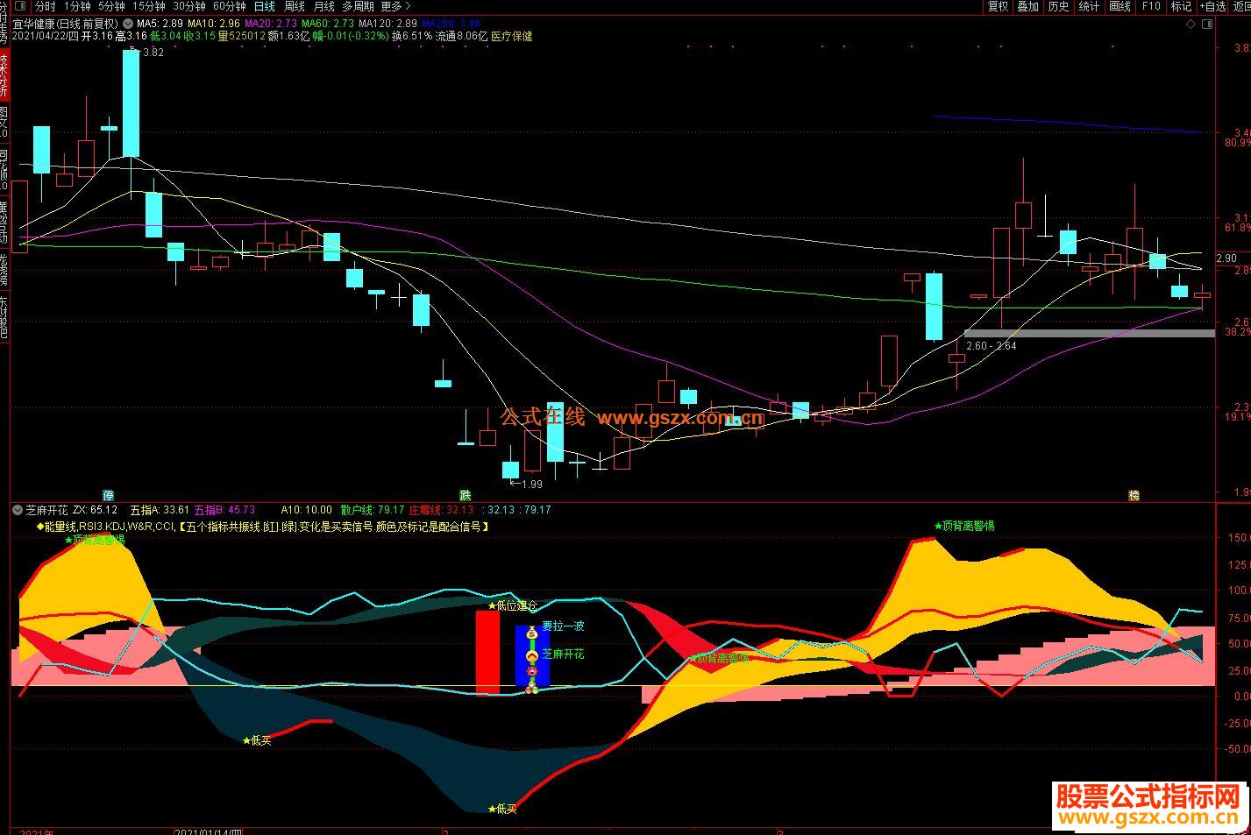Click the ZX: 65.12 value
This screenshot has width=1251, height=835.
[x=95, y=509]
